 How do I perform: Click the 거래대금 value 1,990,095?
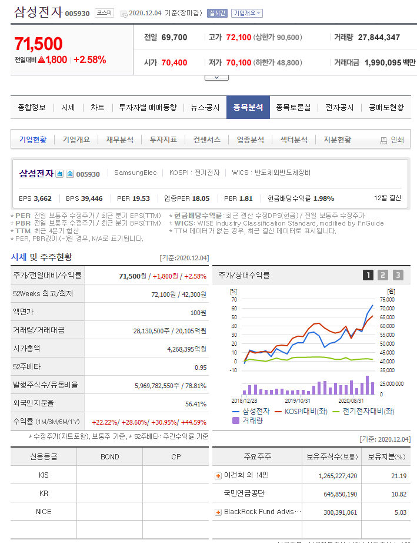383,62
